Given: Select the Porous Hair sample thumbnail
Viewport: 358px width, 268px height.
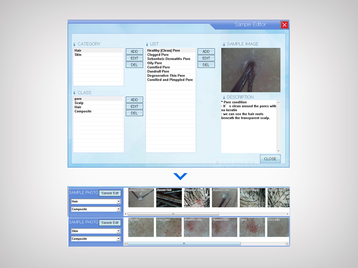Looking at the screenshot, I should tap(169, 198).
